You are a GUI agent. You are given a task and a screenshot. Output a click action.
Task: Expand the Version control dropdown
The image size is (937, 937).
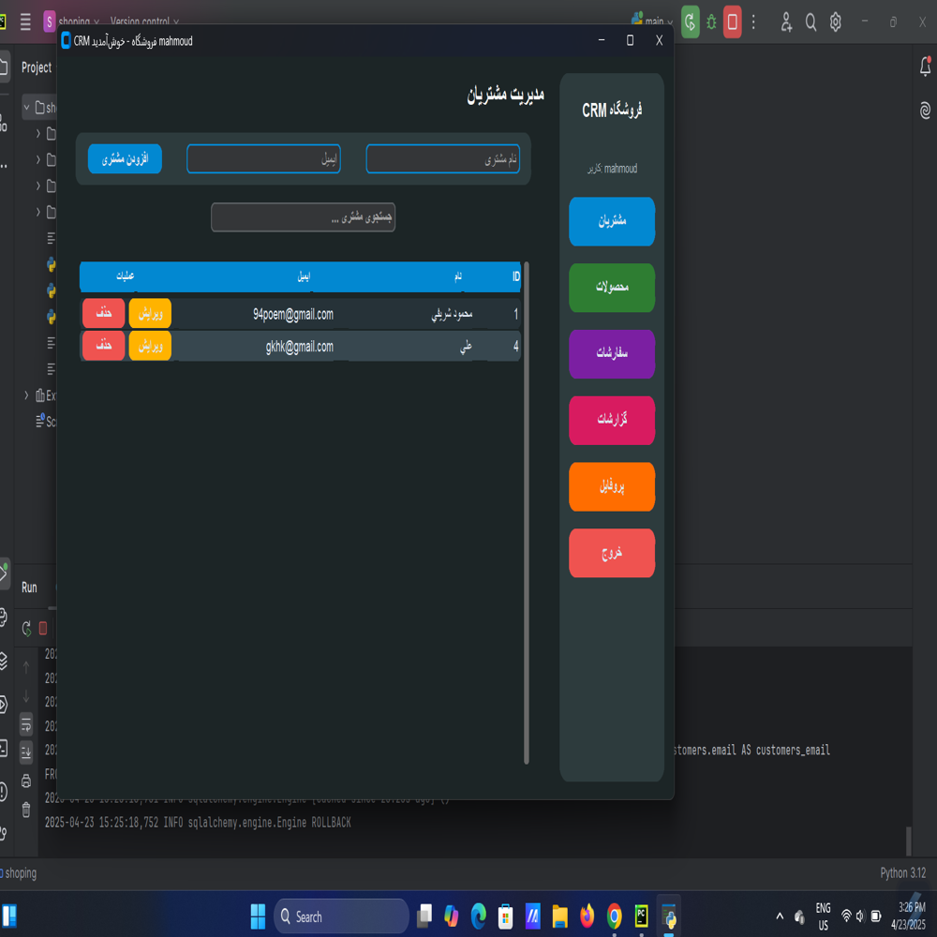pos(145,22)
